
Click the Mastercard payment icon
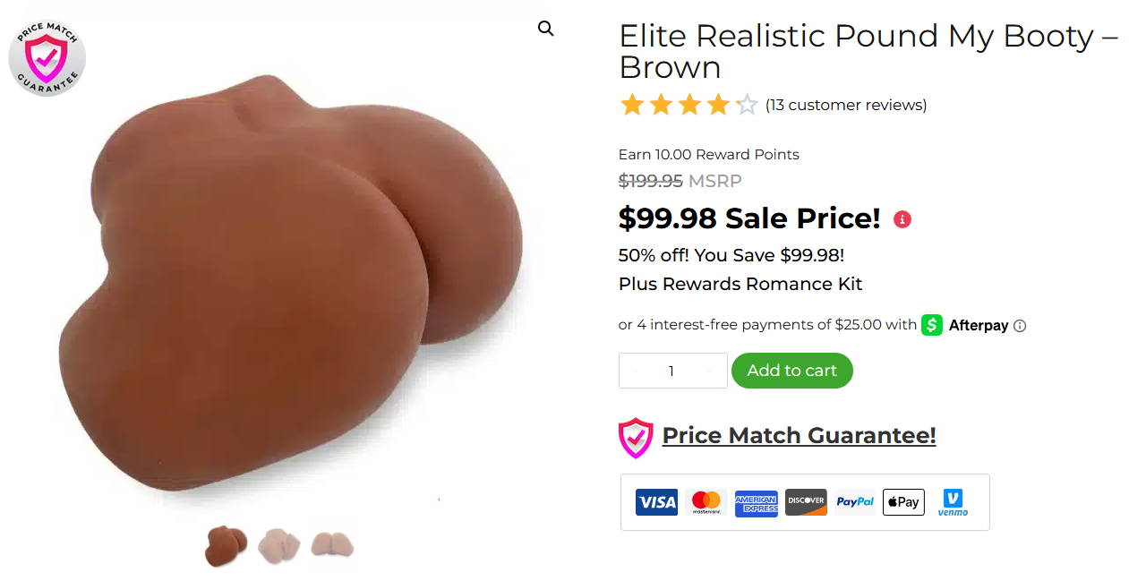pyautogui.click(x=706, y=502)
